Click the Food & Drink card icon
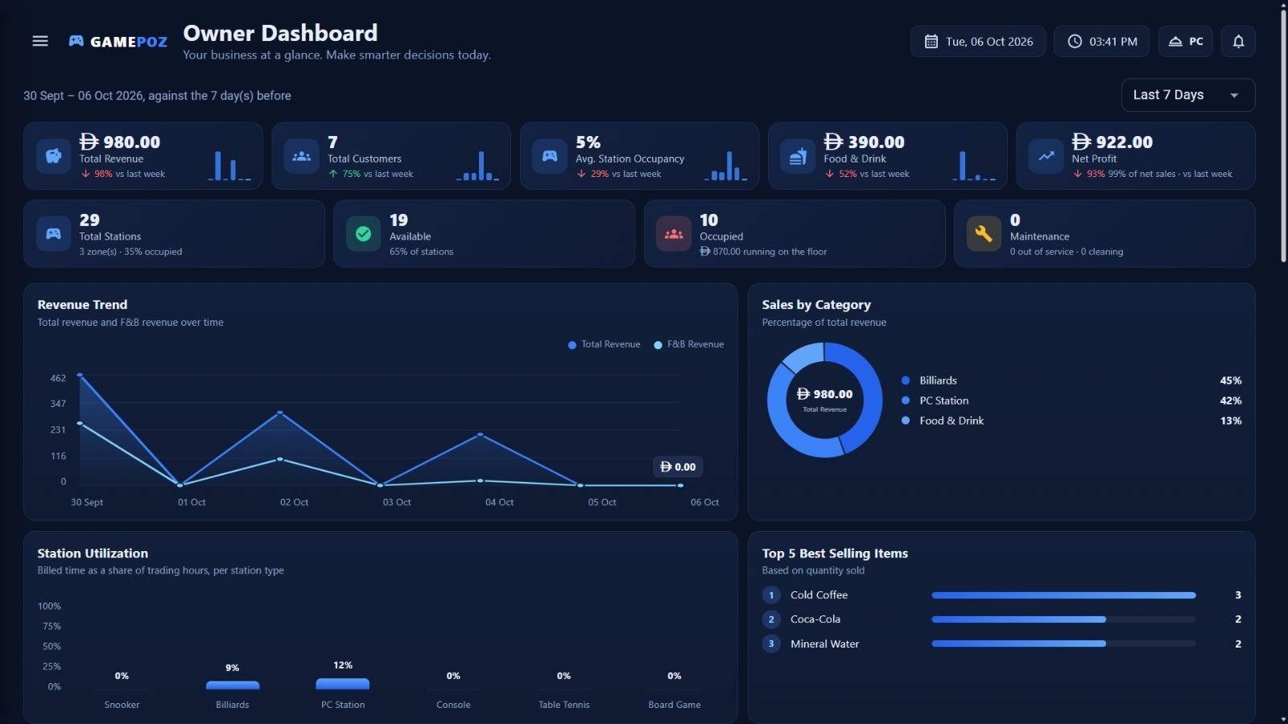1288x724 pixels. [798, 156]
